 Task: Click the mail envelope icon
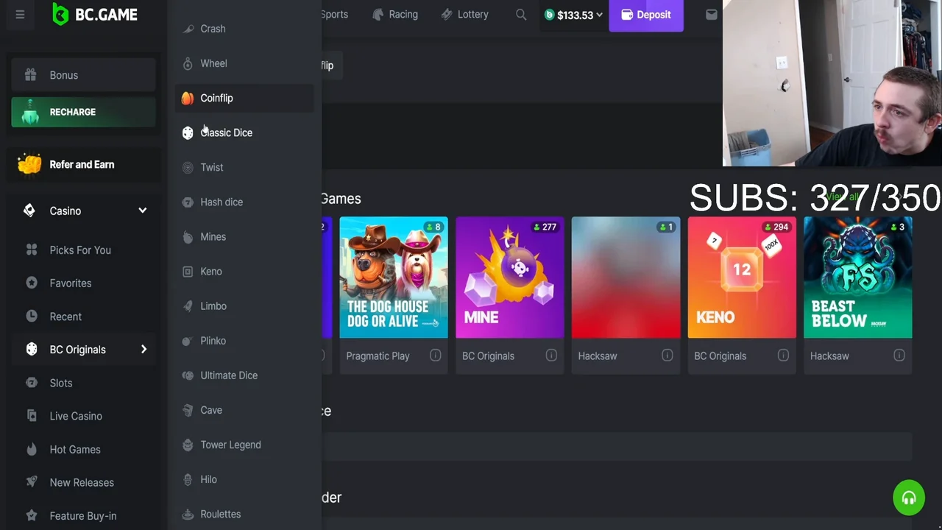[x=711, y=15]
